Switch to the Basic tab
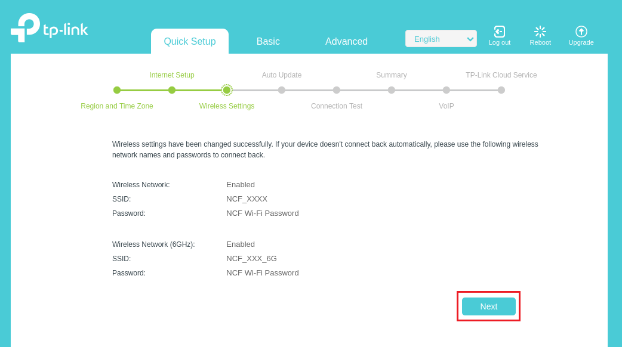This screenshot has height=347, width=622. coord(268,41)
